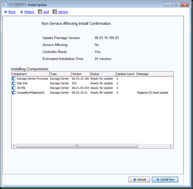Click the Service Affecting No value
Image resolution: width=193 pixels, height=189 pixels.
click(x=97, y=45)
